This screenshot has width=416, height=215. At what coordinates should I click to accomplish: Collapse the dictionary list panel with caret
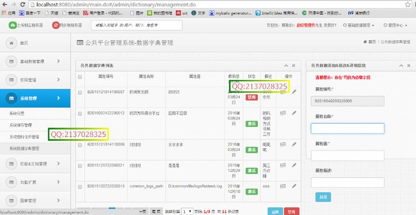(286, 66)
